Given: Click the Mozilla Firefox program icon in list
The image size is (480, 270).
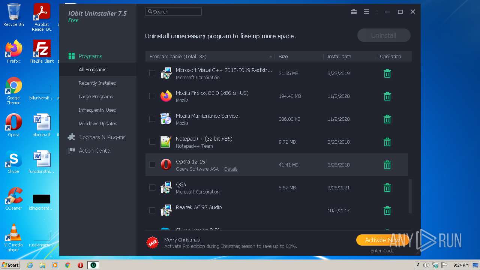Looking at the screenshot, I should coord(166,96).
